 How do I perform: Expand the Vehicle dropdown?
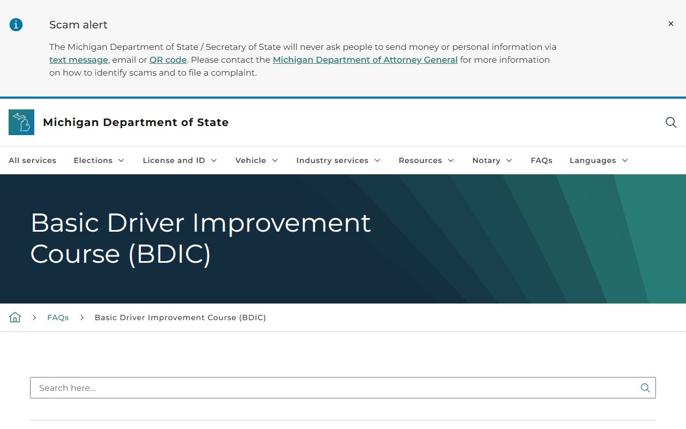[x=257, y=160]
